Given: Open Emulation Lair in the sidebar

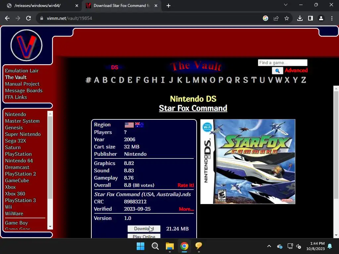Looking at the screenshot, I should [22, 71].
